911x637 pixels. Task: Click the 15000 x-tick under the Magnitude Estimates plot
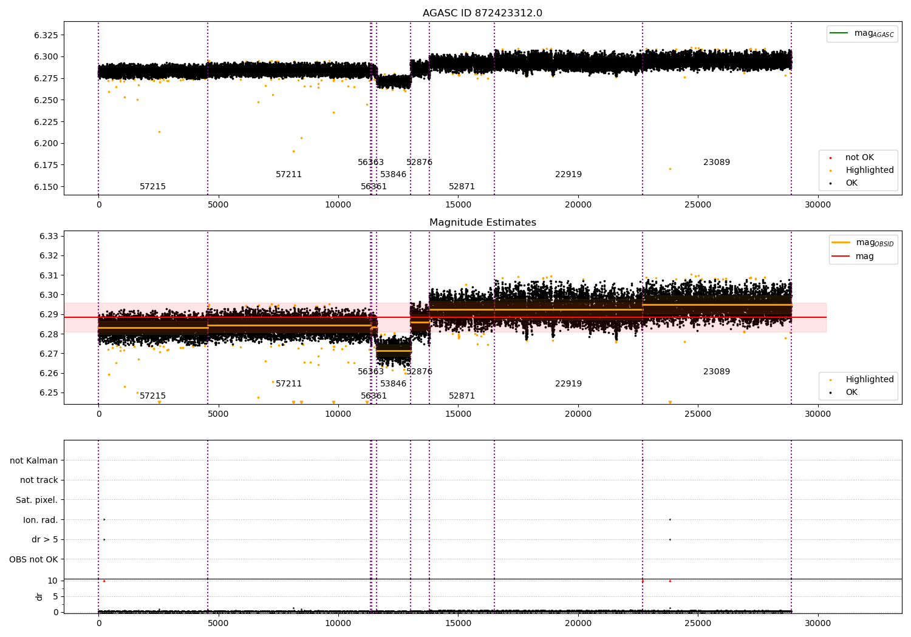(458, 414)
